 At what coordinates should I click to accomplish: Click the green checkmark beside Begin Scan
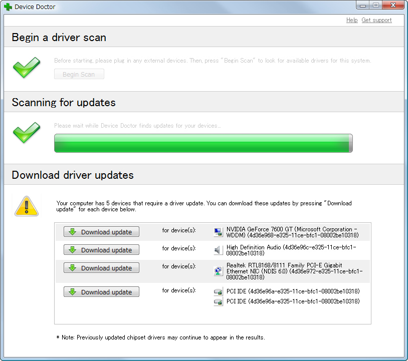coord(27,68)
